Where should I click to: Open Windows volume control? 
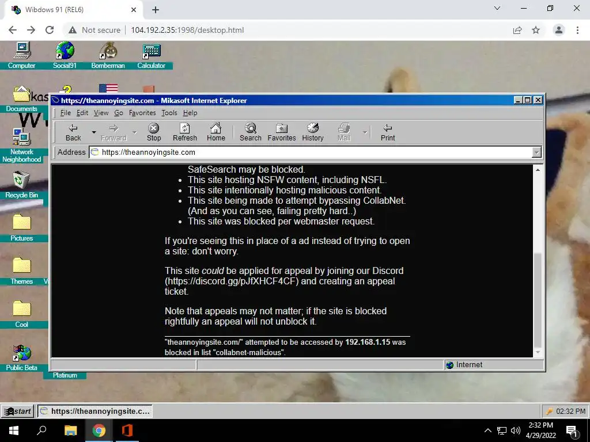(x=515, y=430)
